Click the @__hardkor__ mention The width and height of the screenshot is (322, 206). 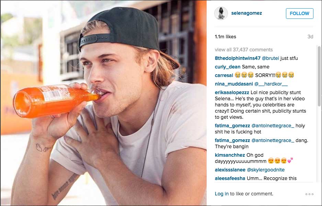[x=271, y=84]
